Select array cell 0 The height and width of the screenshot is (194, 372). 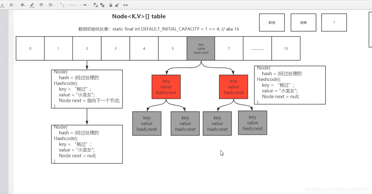[x=30, y=49]
